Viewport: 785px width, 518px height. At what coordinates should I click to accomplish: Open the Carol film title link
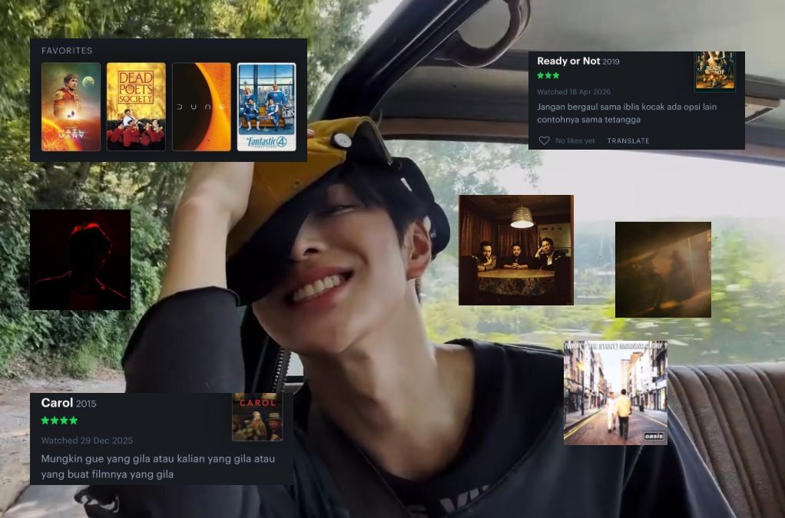pyautogui.click(x=57, y=402)
